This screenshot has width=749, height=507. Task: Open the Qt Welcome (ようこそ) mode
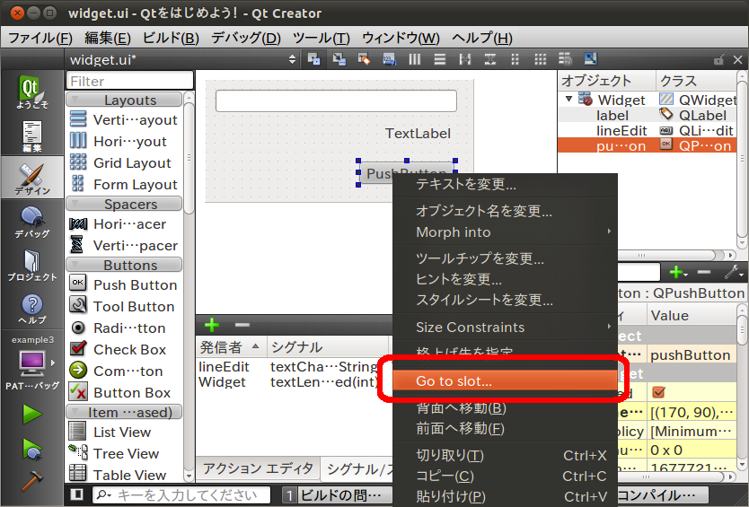pyautogui.click(x=31, y=93)
